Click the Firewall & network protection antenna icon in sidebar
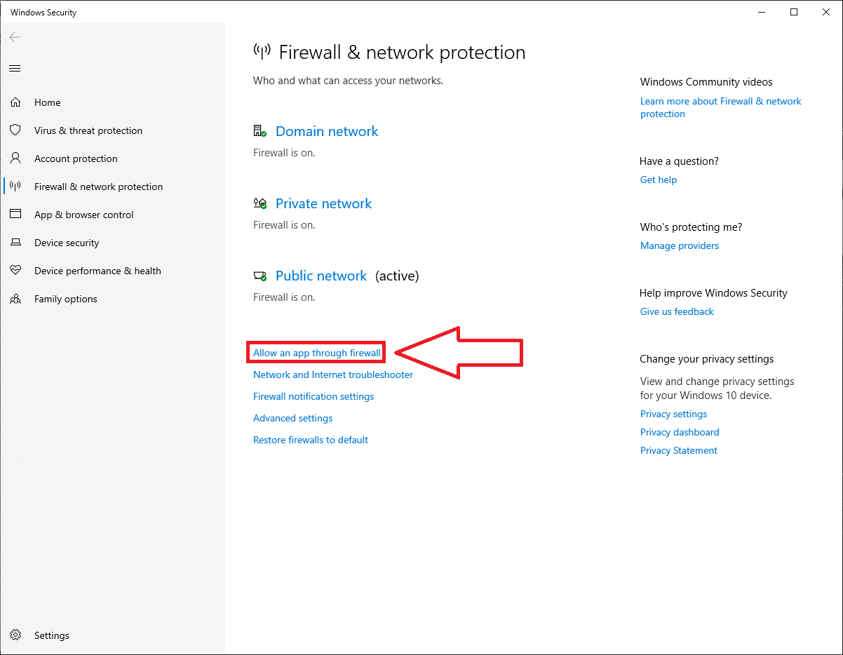The image size is (843, 655). pos(15,187)
